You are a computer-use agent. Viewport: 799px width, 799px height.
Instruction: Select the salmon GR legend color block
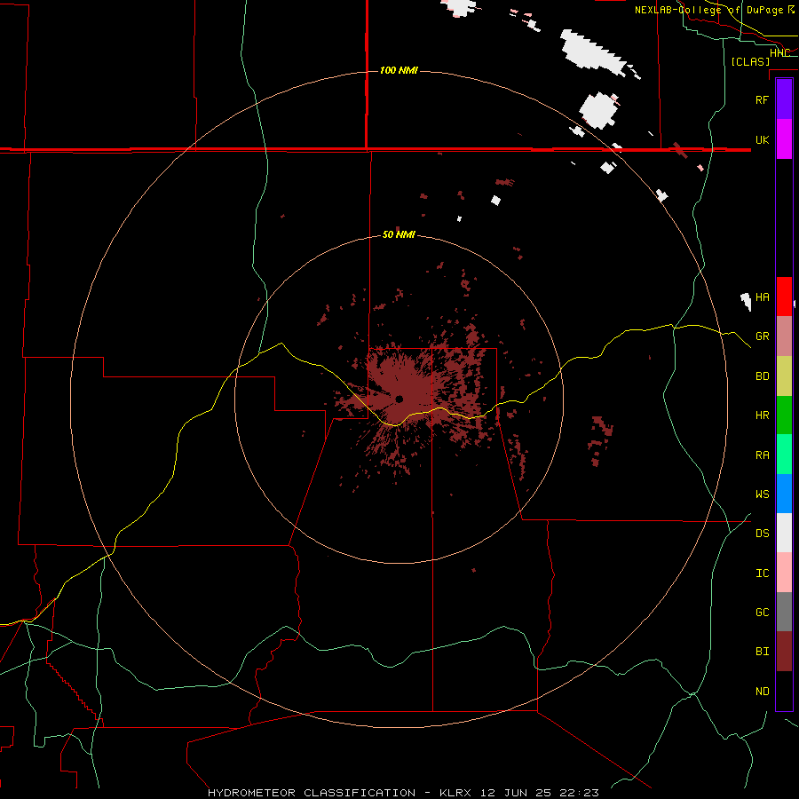[x=784, y=336]
